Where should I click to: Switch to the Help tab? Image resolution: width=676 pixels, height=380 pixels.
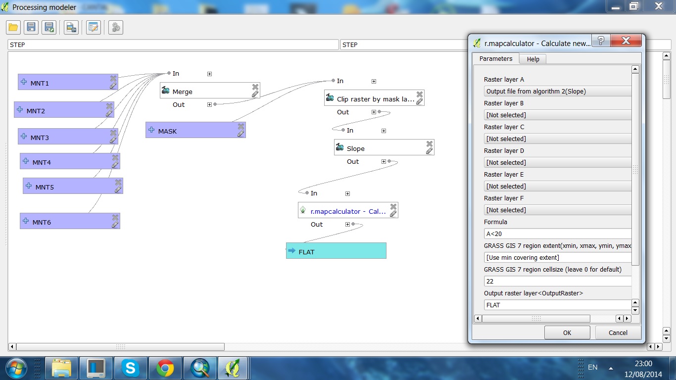pos(533,59)
